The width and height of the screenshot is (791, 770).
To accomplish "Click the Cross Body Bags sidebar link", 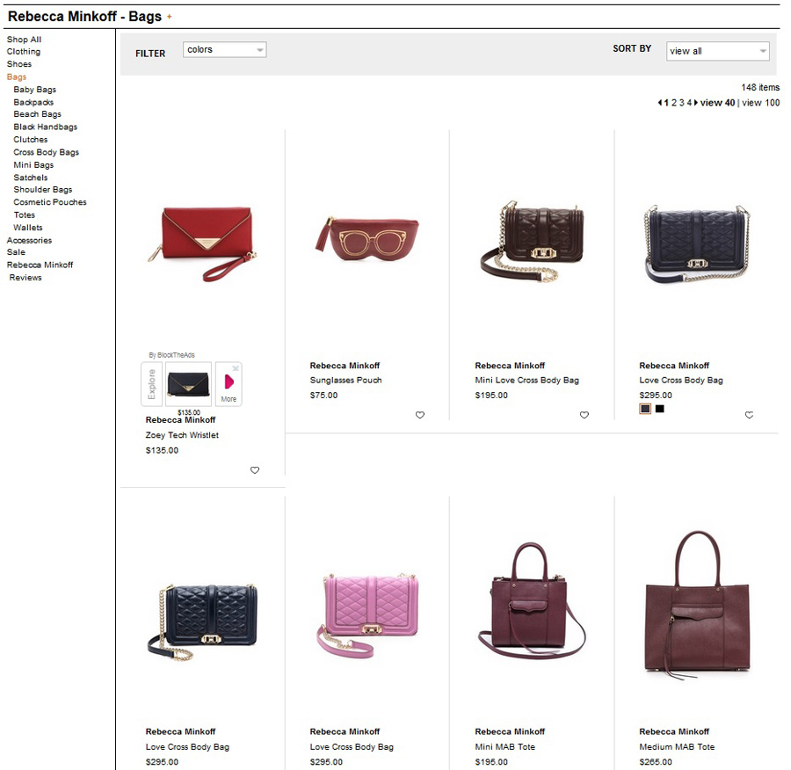I will pyautogui.click(x=46, y=152).
